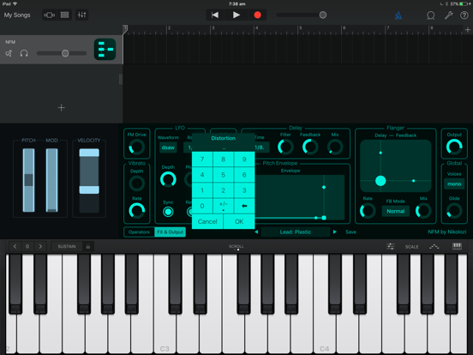Open the loop browser icon

pyautogui.click(x=431, y=15)
